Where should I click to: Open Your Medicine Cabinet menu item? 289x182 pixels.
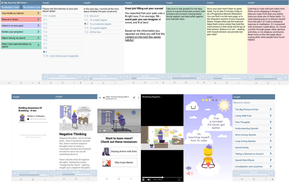pyautogui.click(x=21, y=13)
